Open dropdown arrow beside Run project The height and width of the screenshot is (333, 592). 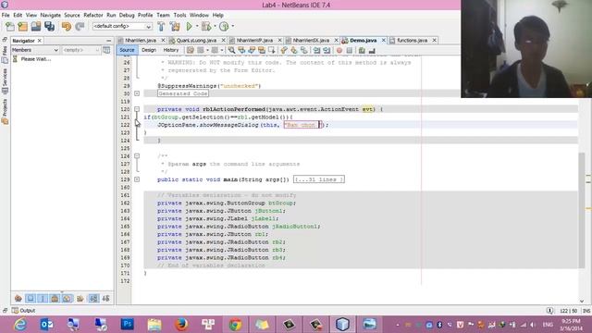(197, 27)
